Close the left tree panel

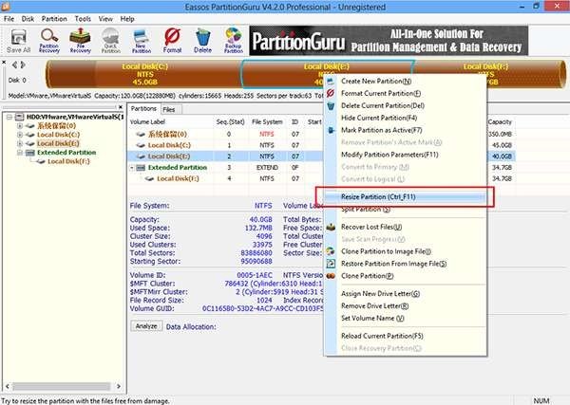[x=121, y=107]
